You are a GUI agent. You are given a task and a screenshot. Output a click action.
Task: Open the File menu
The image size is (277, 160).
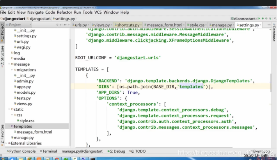tap(3, 12)
